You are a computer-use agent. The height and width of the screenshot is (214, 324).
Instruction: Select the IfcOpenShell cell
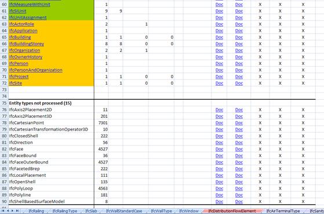pyautogui.click(x=51, y=182)
